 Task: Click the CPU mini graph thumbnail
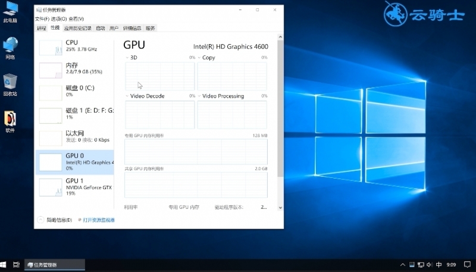click(x=51, y=48)
